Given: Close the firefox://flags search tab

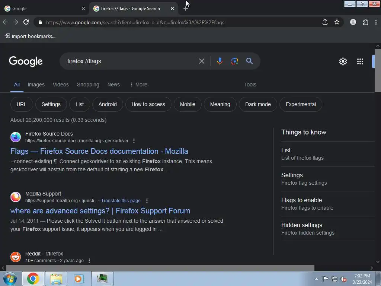Looking at the screenshot, I should tap(172, 9).
